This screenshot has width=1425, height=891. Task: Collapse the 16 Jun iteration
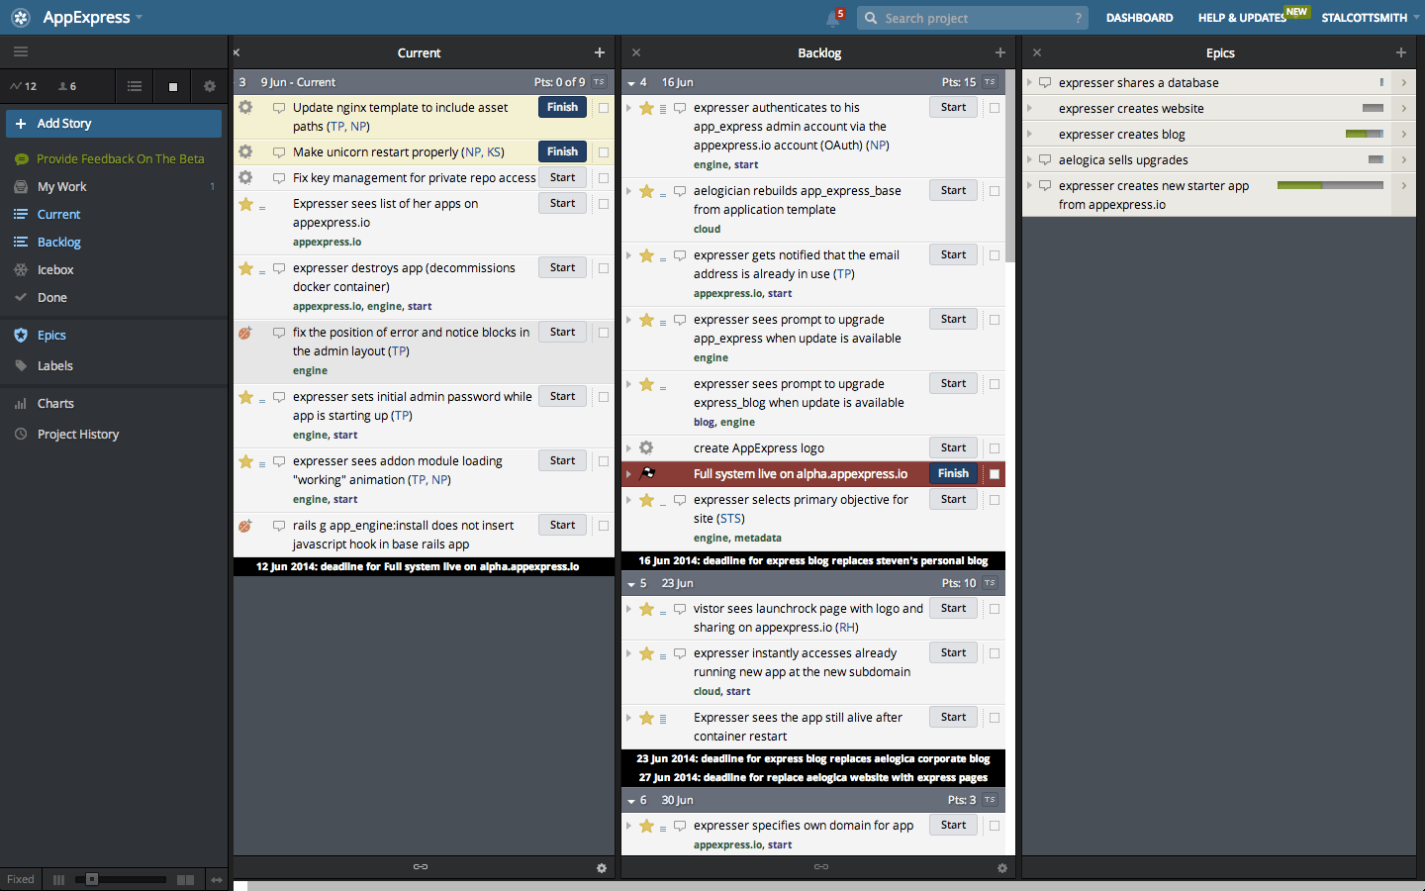(x=631, y=83)
